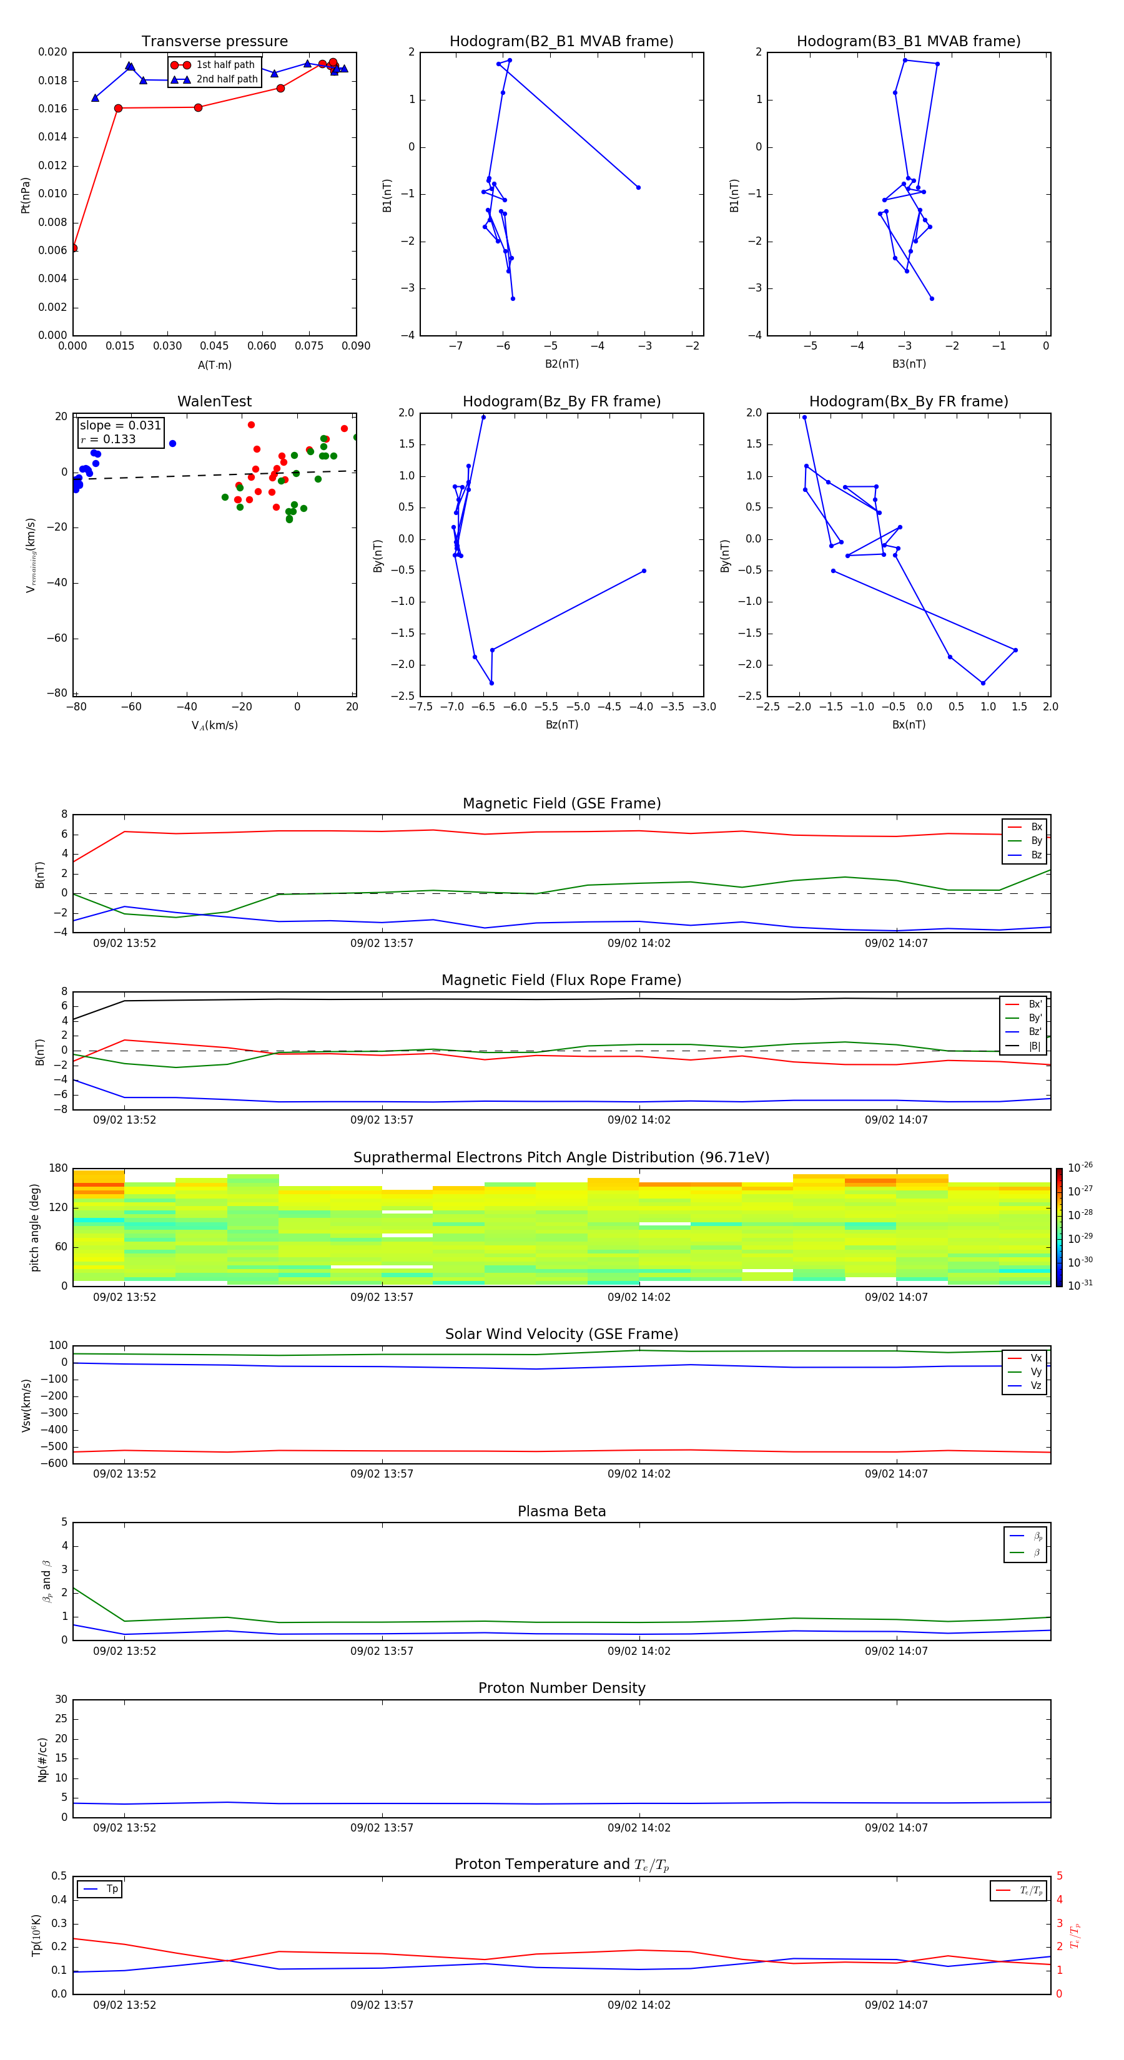Click the 'Hodogram(B2_B1 MVAB frame)' title
Screen dimensions: 1124x2060
(x=561, y=42)
